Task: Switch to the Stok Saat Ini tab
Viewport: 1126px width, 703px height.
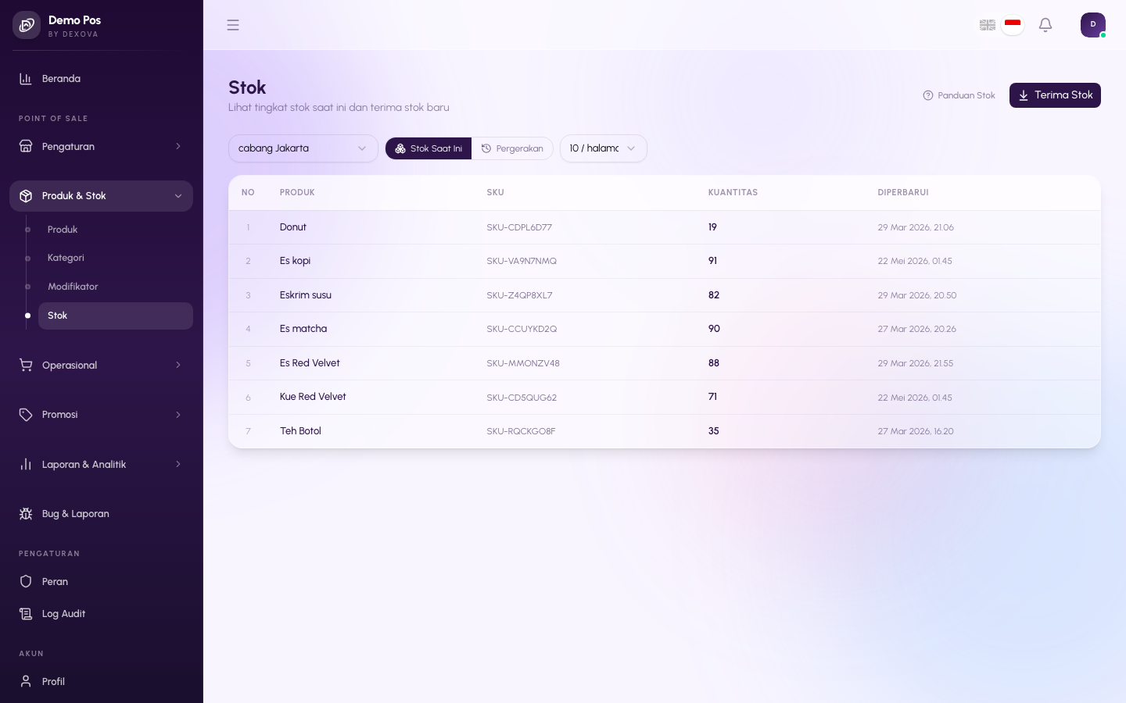Action: [429, 148]
